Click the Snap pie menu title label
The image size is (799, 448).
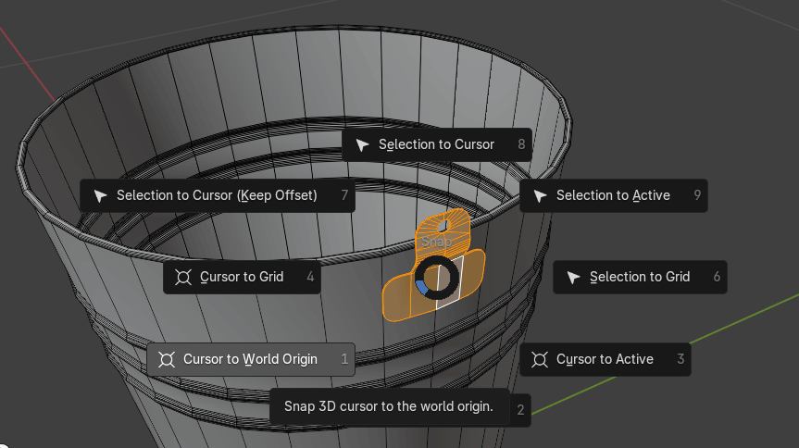(x=435, y=241)
